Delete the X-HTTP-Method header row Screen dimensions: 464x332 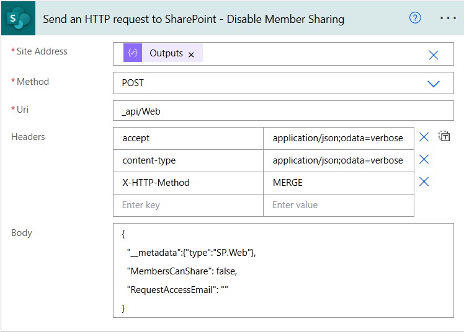pyautogui.click(x=424, y=181)
